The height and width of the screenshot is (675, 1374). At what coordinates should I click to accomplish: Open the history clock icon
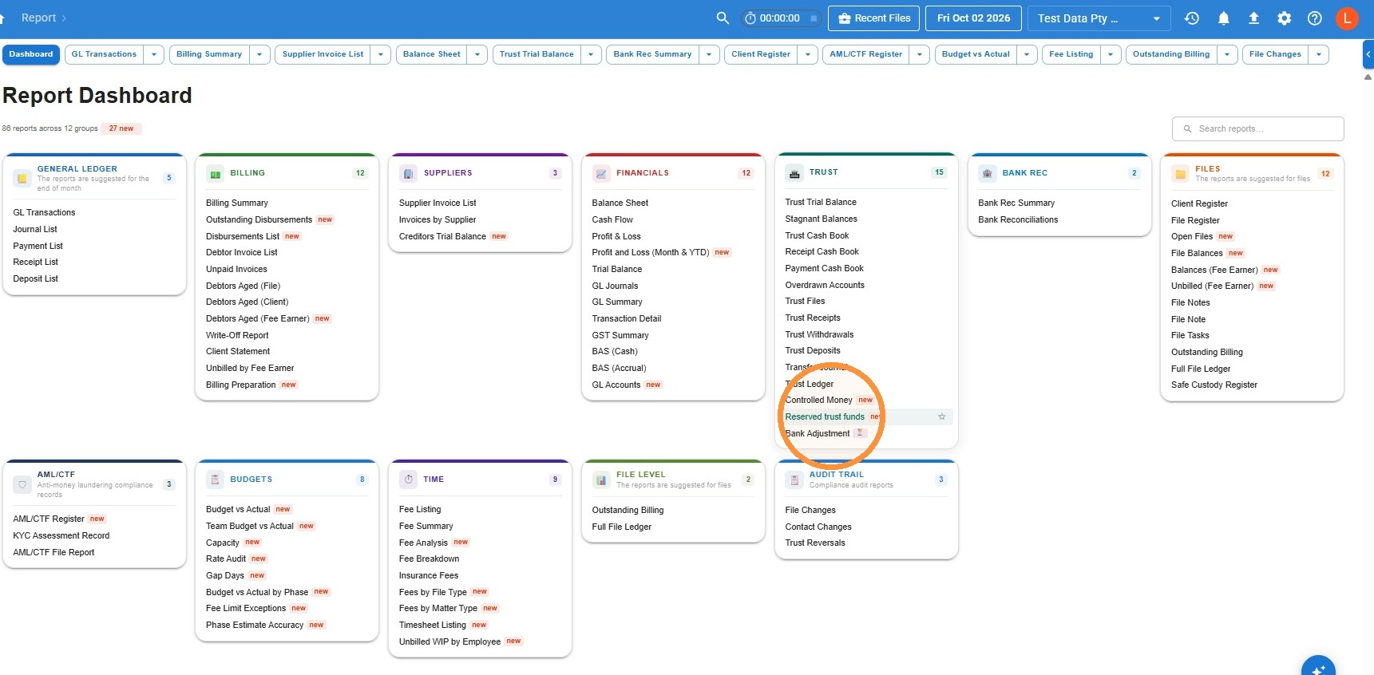point(1192,18)
